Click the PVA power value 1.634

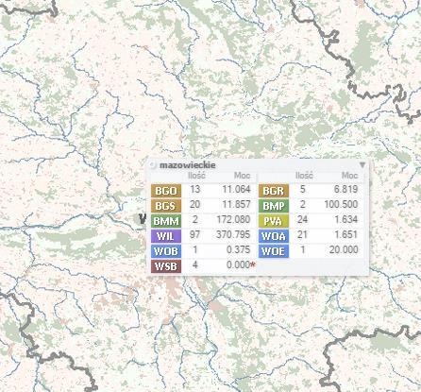(345, 219)
